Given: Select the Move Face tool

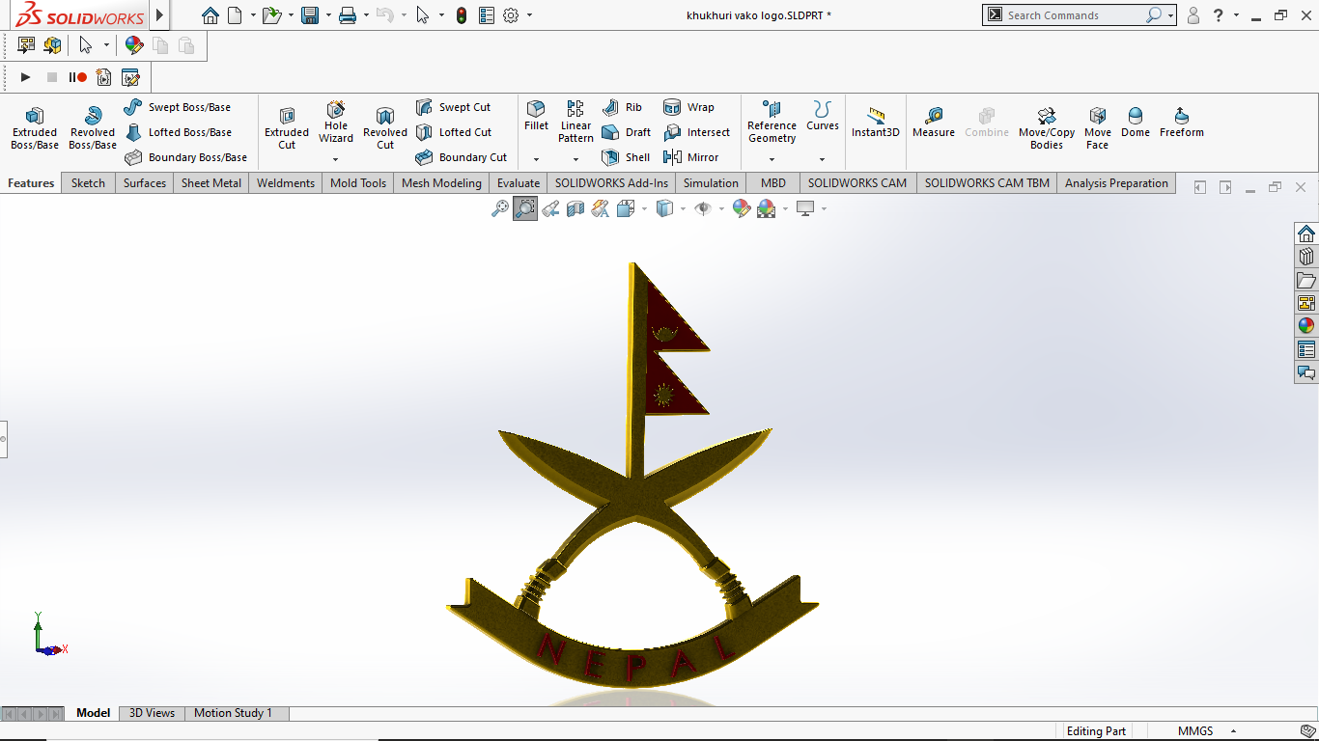Looking at the screenshot, I should [1098, 128].
